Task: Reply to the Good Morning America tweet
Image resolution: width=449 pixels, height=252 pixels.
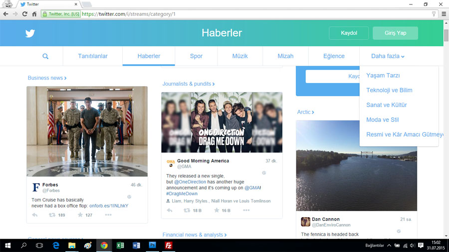Action: (170, 210)
